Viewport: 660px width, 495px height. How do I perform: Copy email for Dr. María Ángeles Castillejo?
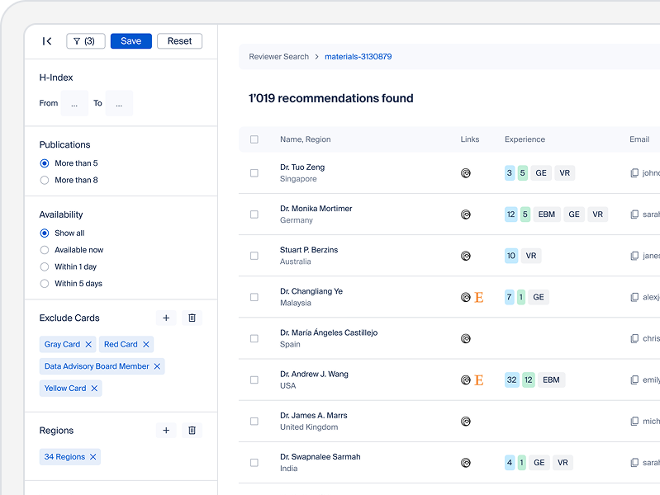634,338
